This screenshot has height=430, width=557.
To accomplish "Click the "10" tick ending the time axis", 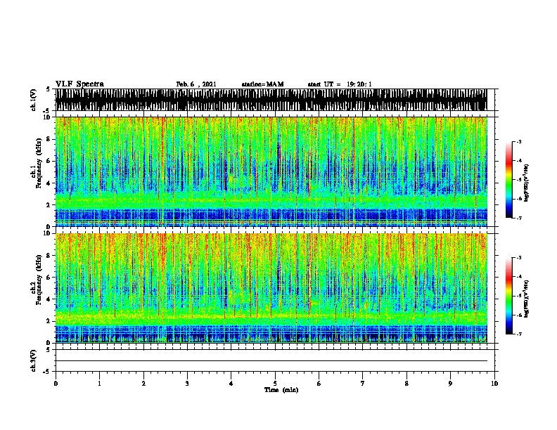I will [x=494, y=384].
